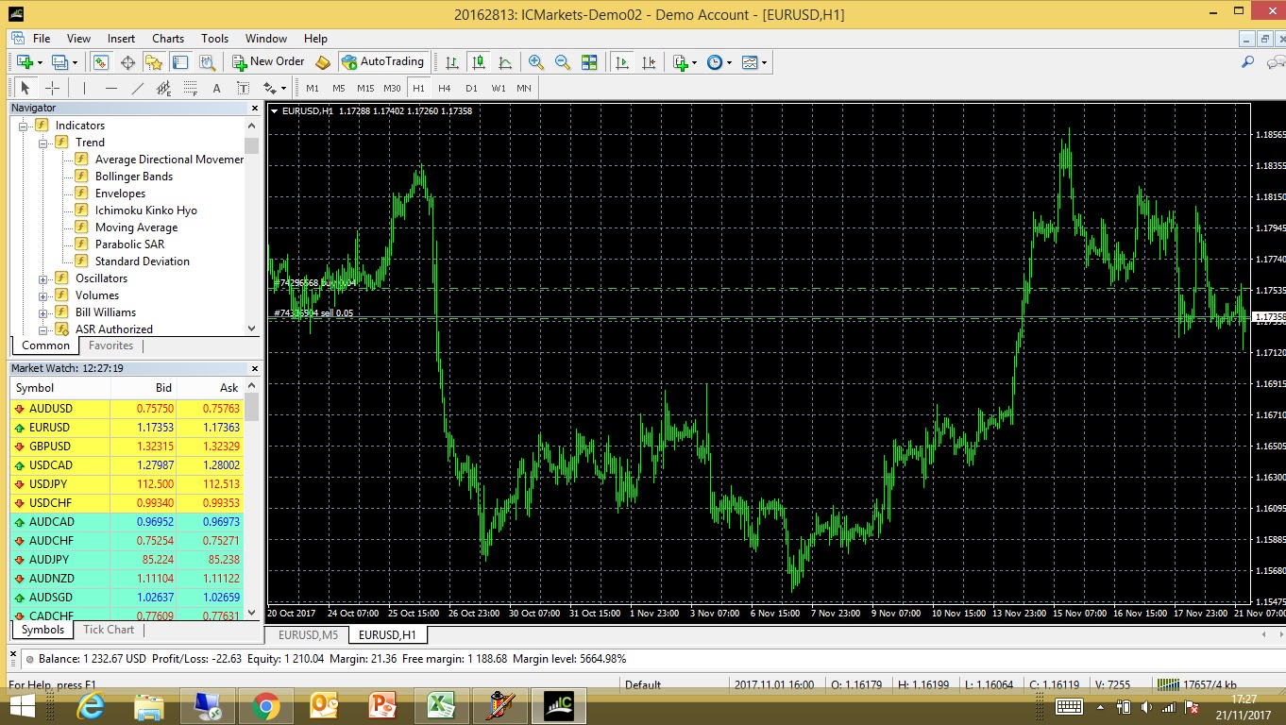
Task: Open the Strategy Tester icon
Action: (x=207, y=62)
